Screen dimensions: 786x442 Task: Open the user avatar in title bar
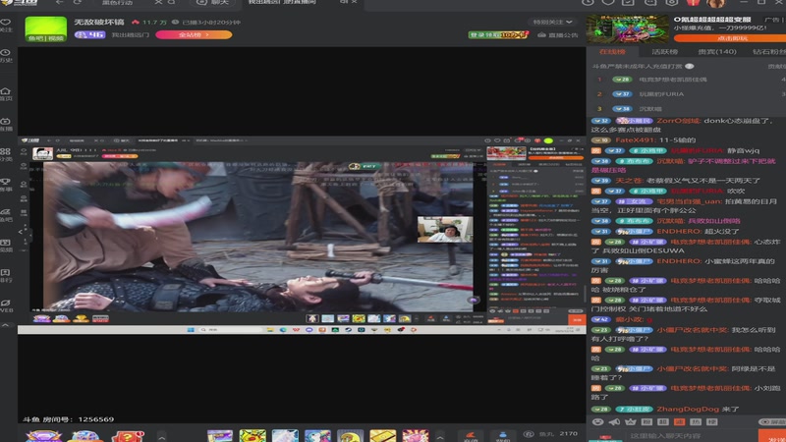pyautogui.click(x=716, y=3)
